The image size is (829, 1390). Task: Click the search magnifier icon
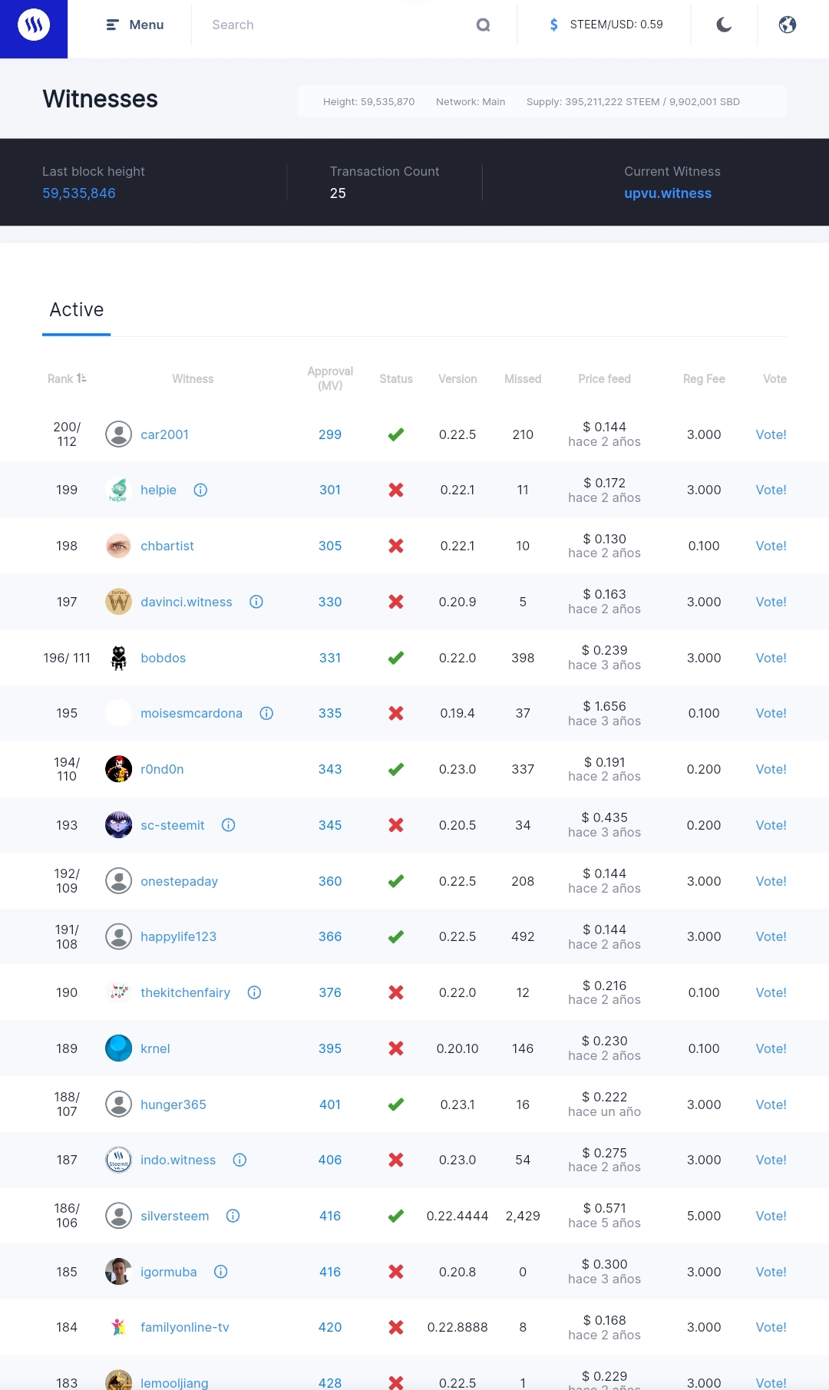pos(483,25)
